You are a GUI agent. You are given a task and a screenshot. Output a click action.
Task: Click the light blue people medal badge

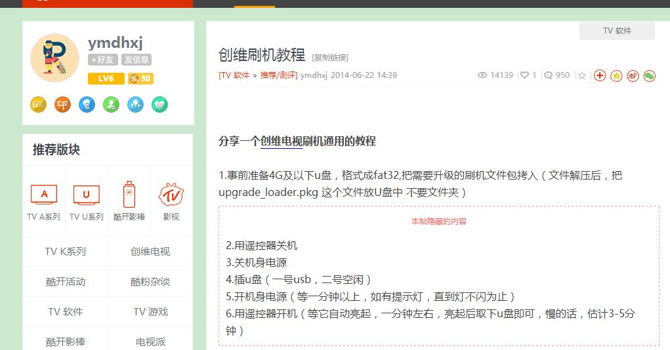point(135,105)
